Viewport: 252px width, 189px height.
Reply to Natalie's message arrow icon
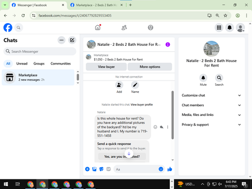[x=161, y=127]
